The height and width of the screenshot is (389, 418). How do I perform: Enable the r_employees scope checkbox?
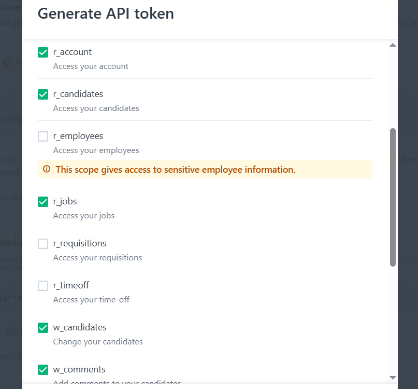43,136
